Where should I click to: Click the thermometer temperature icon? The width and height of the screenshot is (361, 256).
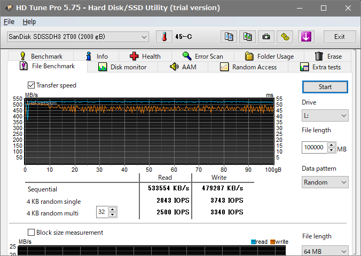click(164, 37)
